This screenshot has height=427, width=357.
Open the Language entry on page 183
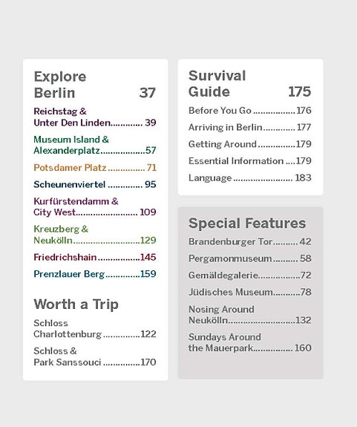pyautogui.click(x=249, y=177)
